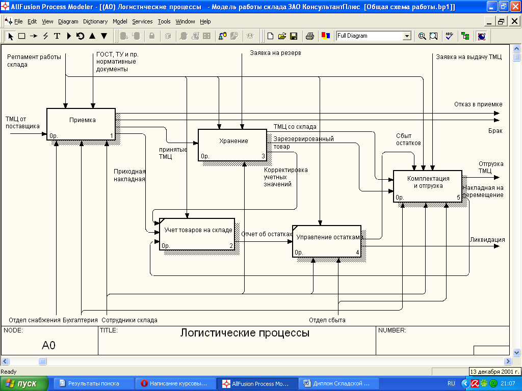Click the vertical scrollbar down arrow
Viewport: 522px width, 391px height.
(517, 352)
